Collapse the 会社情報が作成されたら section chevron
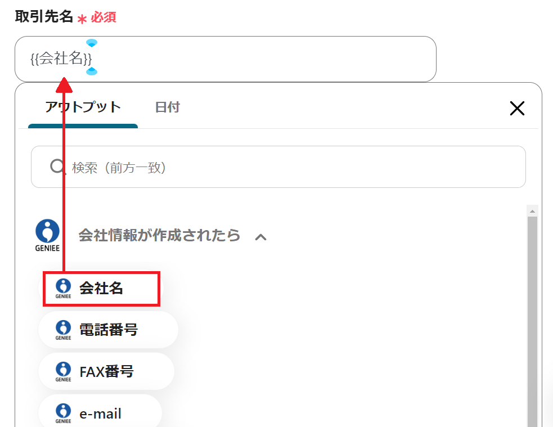The image size is (553, 427). point(260,237)
